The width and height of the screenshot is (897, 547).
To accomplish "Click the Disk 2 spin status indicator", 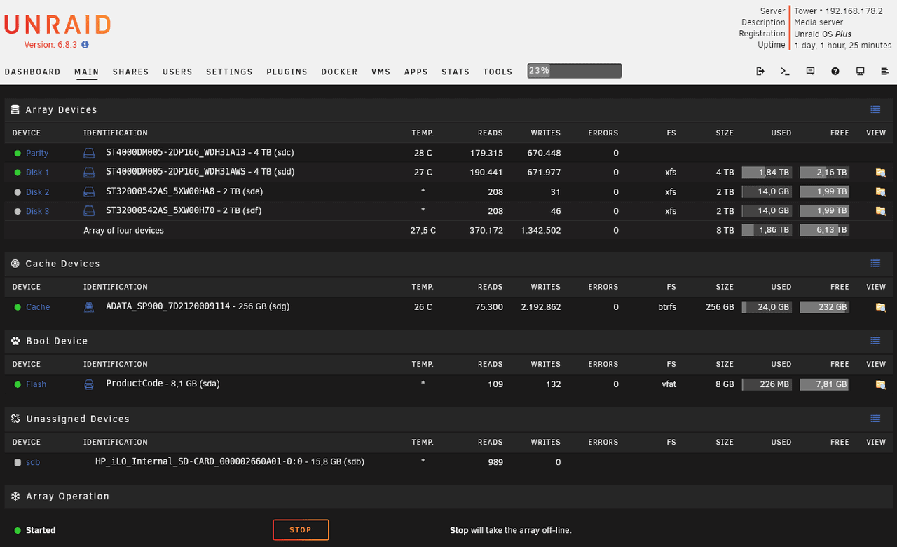I will coord(18,192).
